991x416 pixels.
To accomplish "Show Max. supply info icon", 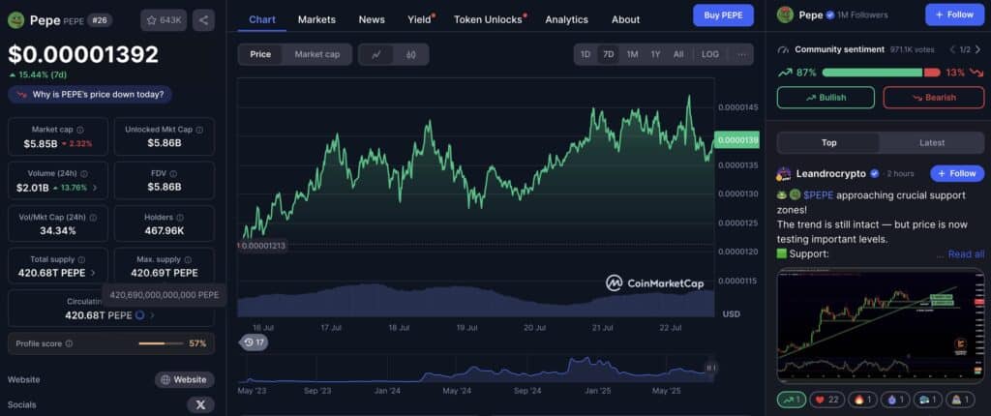I will pos(188,260).
